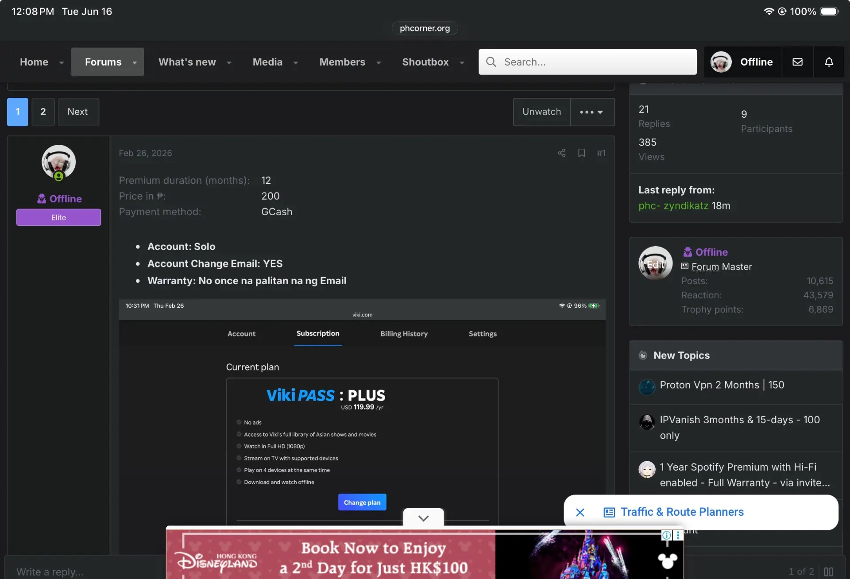The height and width of the screenshot is (579, 850).
Task: Open the Forums nav item
Action: coord(103,62)
